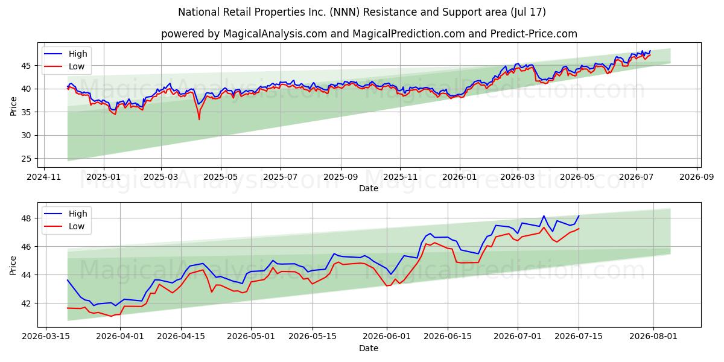Image resolution: width=724 pixels, height=362 pixels.
Task: Click 'Low' in the bottom chart legend
Action: tap(77, 226)
